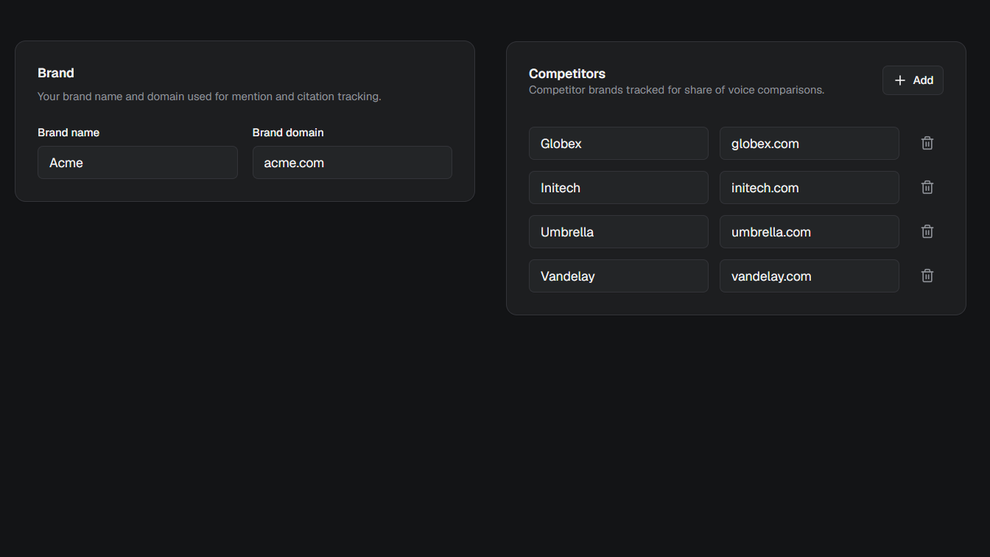
Task: Click the "Brand name" field label
Action: click(69, 133)
